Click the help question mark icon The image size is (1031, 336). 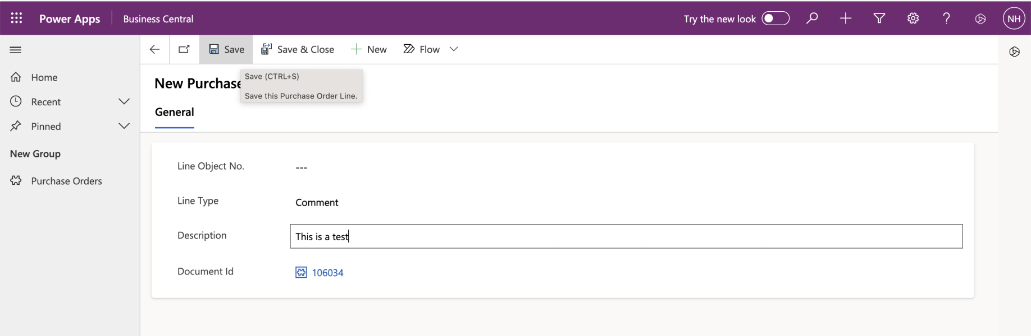(x=947, y=18)
